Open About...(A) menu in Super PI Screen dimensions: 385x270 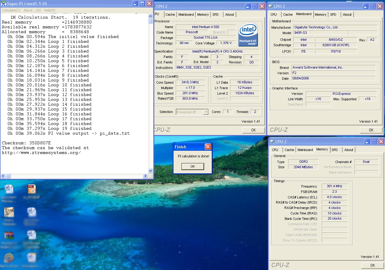pos(32,10)
